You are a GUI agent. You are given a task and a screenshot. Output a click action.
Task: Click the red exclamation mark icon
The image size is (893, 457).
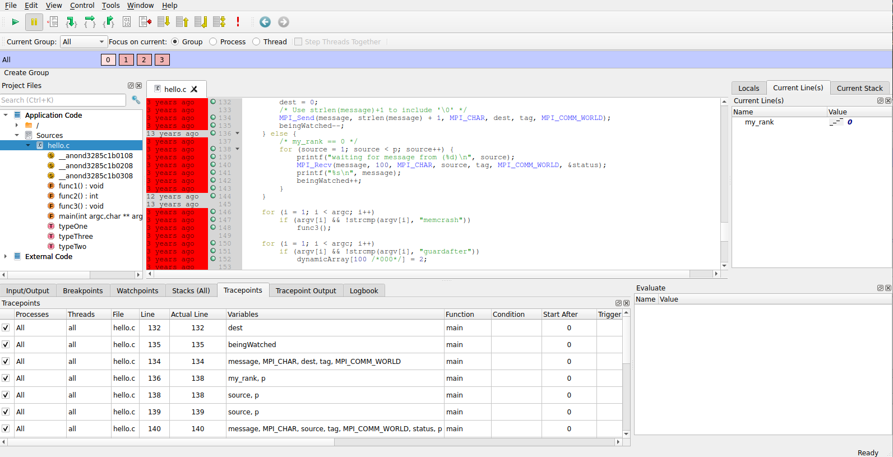[238, 22]
